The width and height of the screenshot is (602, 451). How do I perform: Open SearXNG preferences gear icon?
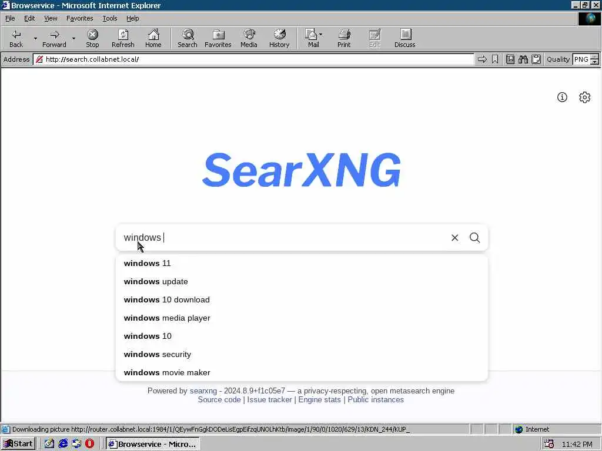(x=584, y=97)
